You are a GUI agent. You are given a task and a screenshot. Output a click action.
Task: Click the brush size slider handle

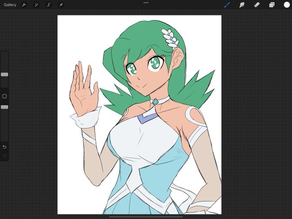4,74
